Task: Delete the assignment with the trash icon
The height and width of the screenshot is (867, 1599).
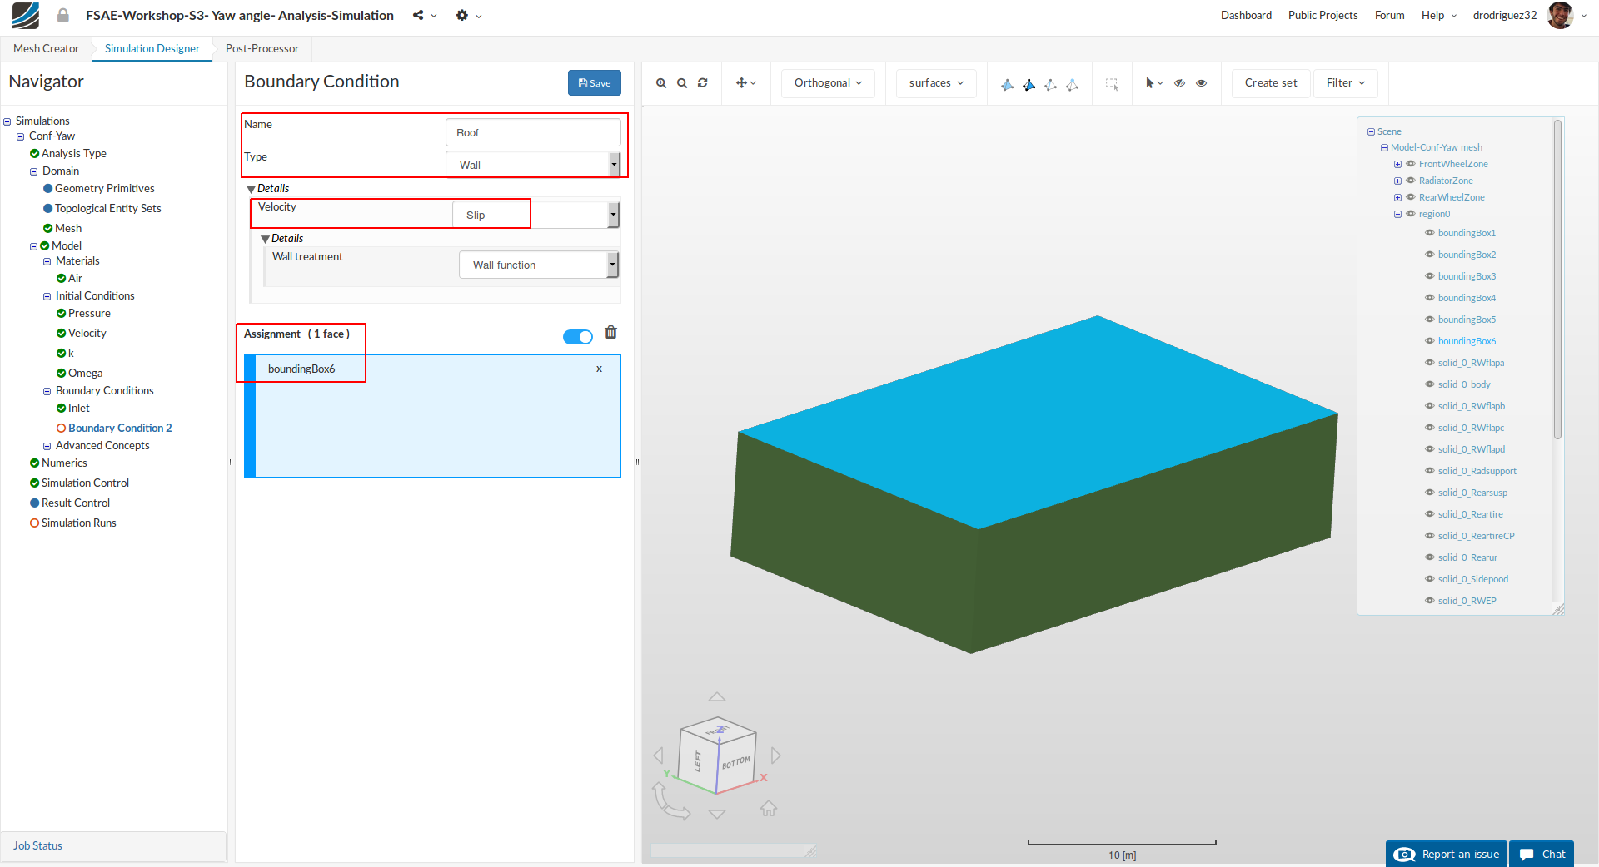Action: pos(610,333)
